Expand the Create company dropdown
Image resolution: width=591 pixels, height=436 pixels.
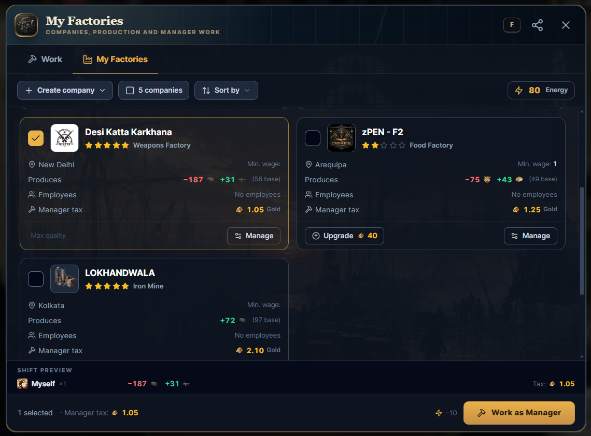click(x=65, y=91)
